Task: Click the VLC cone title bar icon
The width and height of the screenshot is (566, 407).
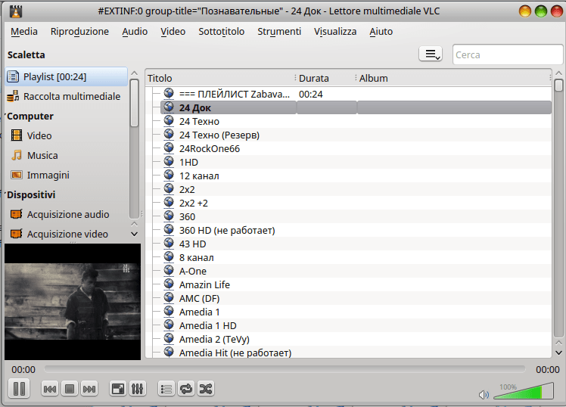Action: pos(16,11)
